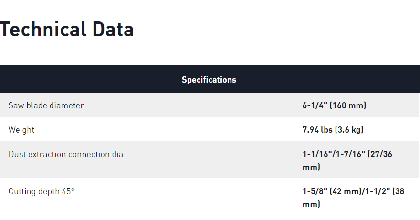Screen dimensions: 420x220
Task: Select the 6-1/4" (160 mm) value
Action: click(x=334, y=105)
